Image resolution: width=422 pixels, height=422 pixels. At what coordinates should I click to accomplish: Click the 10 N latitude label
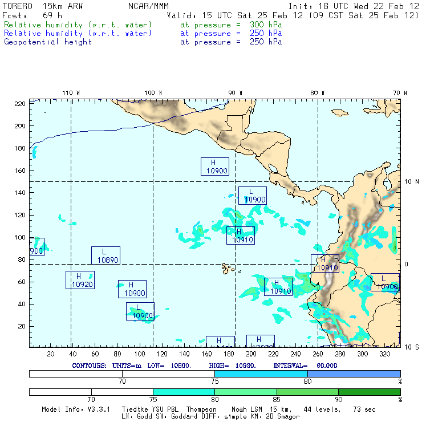pos(412,182)
